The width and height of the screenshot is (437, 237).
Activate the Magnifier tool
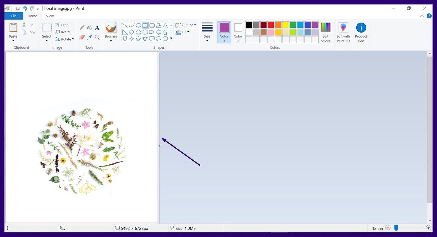point(97,37)
